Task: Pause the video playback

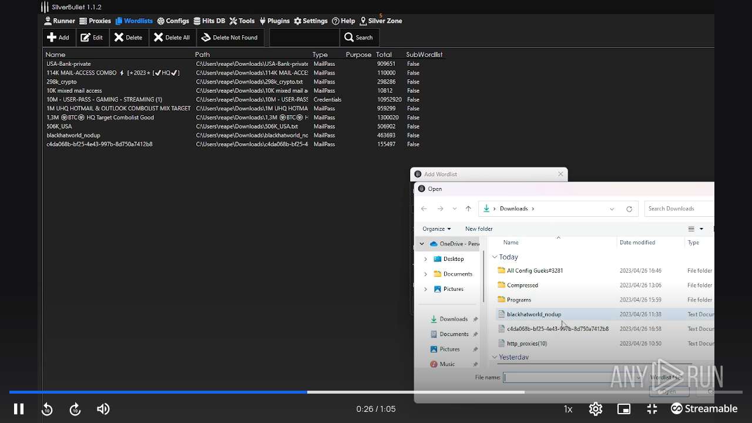Action: pos(19,409)
